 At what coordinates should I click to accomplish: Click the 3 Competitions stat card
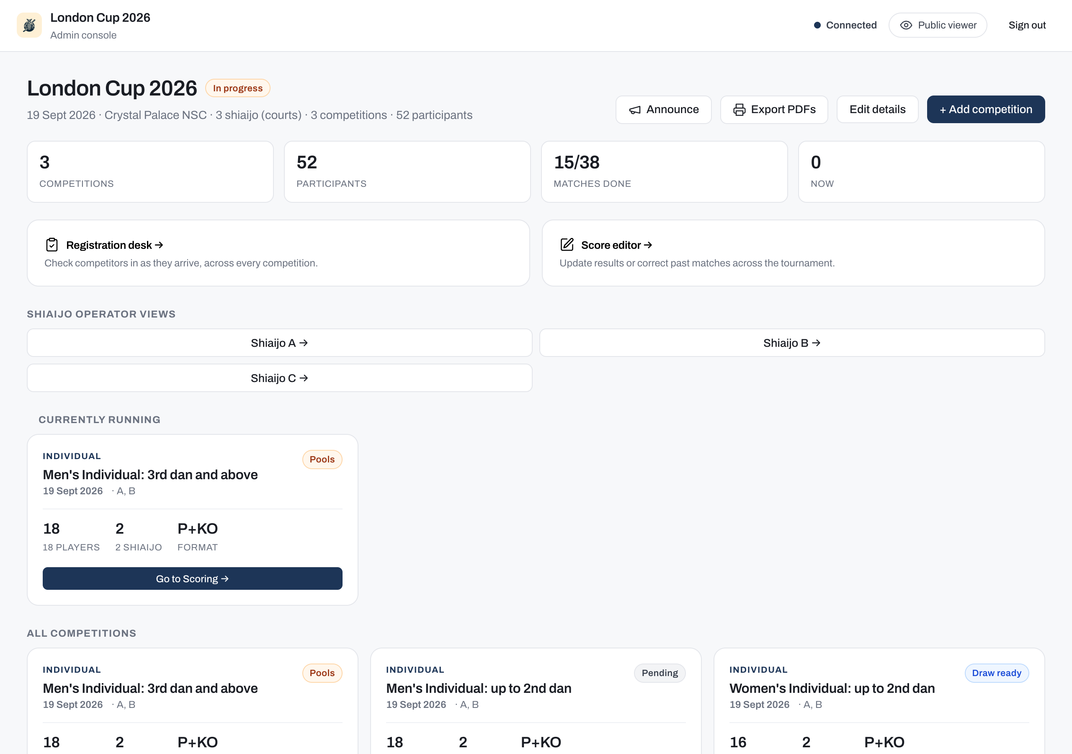[x=150, y=172]
